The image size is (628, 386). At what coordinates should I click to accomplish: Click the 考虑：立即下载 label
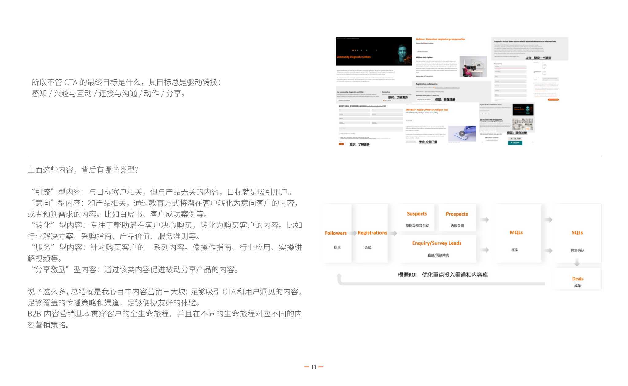428,142
